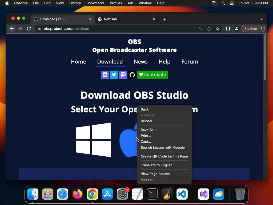Viewport: 273px width, 205px height.
Task: Select the Windows logo download option
Action: (93, 140)
